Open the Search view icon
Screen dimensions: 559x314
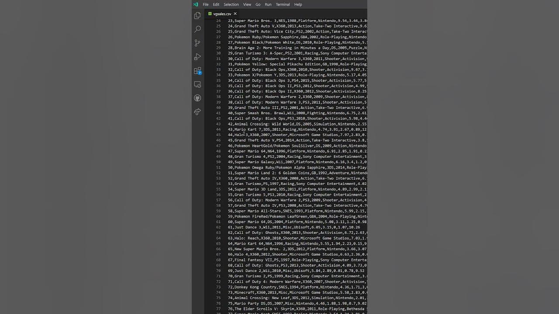coord(197,29)
